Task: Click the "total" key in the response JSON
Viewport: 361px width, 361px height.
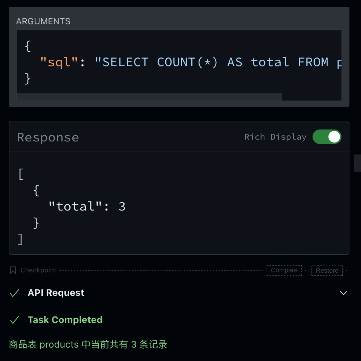Action: [75, 207]
